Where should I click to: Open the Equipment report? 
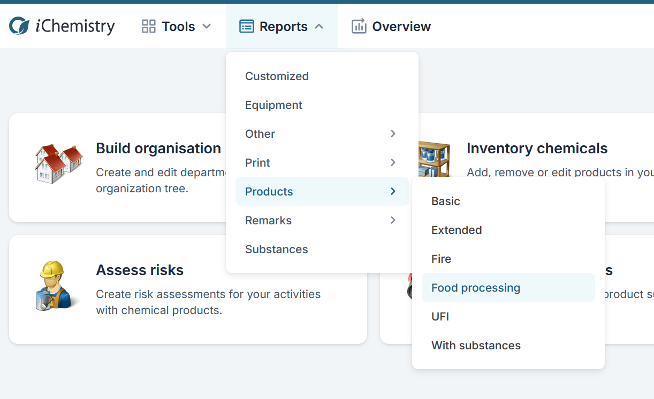point(273,105)
